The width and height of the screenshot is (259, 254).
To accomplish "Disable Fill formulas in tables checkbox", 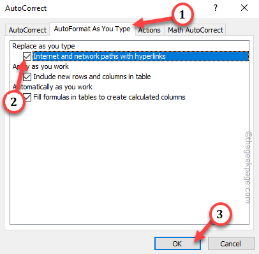I will pos(27,97).
